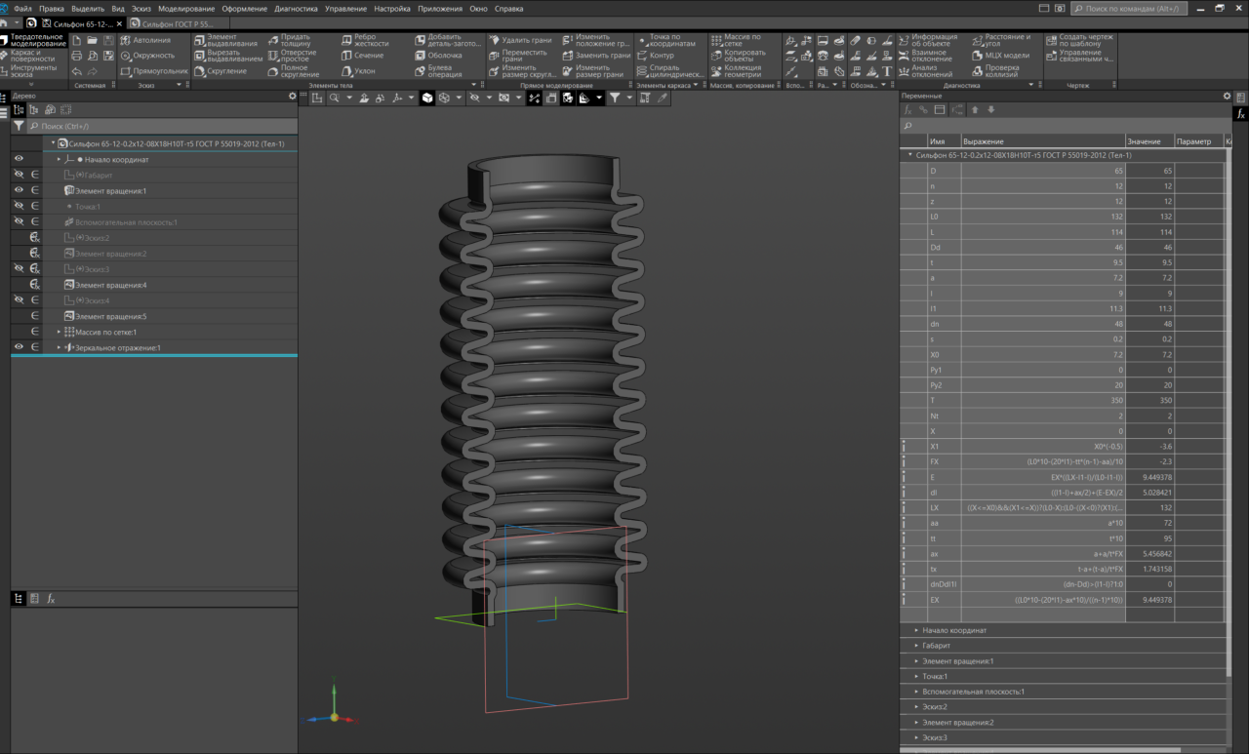Select the Окружность circle tool
The width and height of the screenshot is (1249, 754).
coord(147,56)
